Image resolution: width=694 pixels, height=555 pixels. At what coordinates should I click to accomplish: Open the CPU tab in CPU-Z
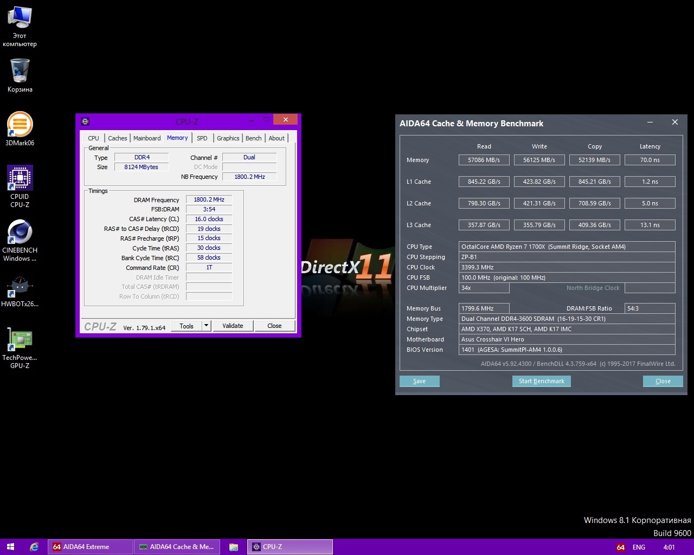(93, 138)
